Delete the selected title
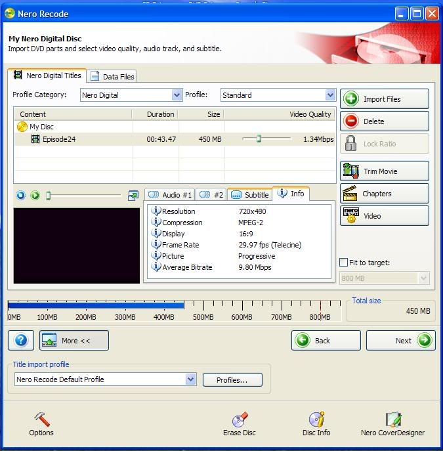Viewport: 443px width, 451px height. coord(385,121)
